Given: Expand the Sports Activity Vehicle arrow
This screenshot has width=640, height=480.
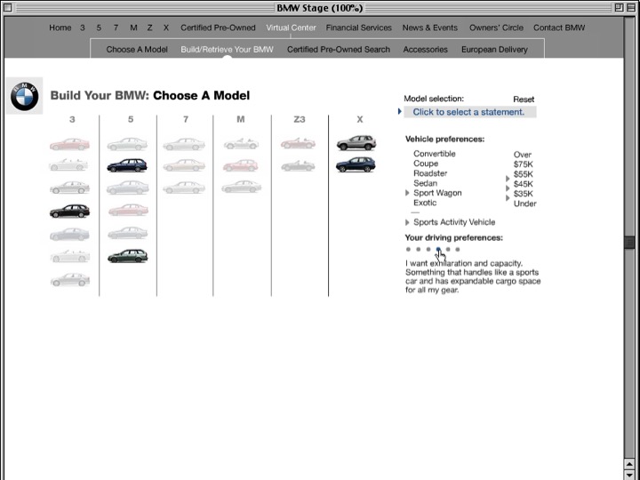Looking at the screenshot, I should 408,222.
